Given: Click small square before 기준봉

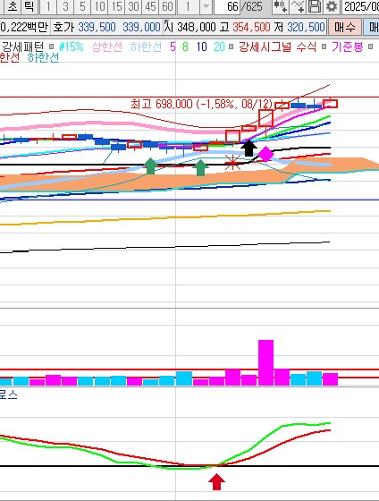Looking at the screenshot, I should click(324, 47).
